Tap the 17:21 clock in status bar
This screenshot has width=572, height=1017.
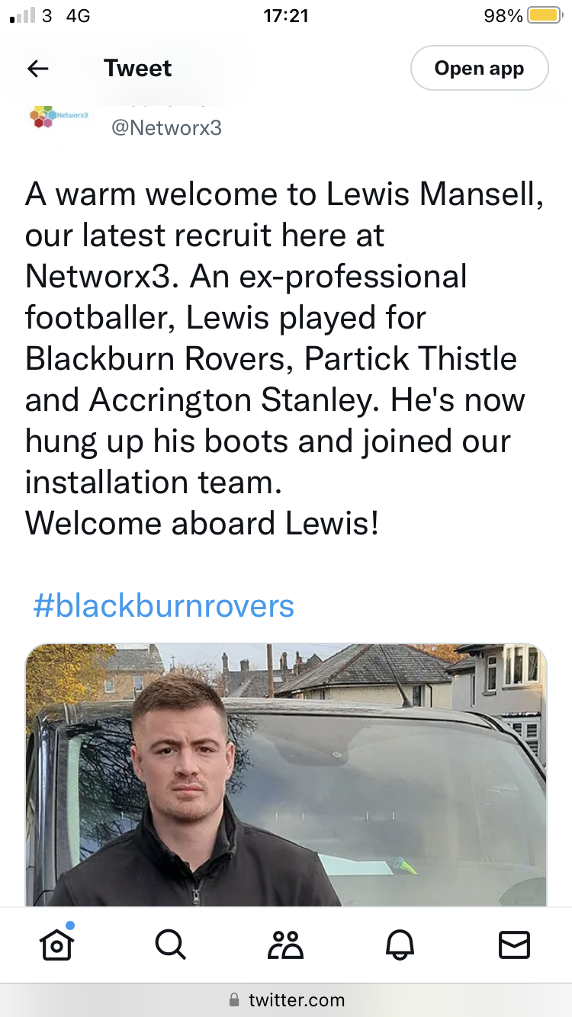coord(286,15)
